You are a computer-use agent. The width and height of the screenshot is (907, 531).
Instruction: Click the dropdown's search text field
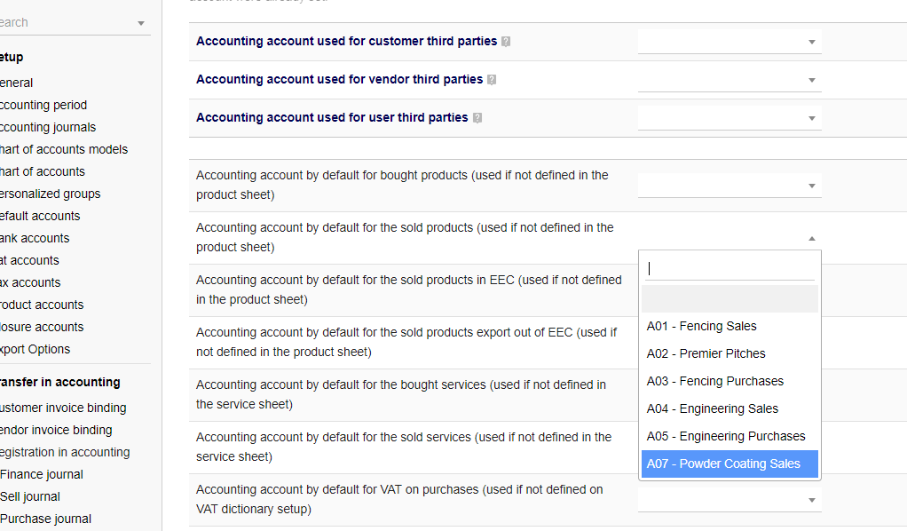(729, 268)
